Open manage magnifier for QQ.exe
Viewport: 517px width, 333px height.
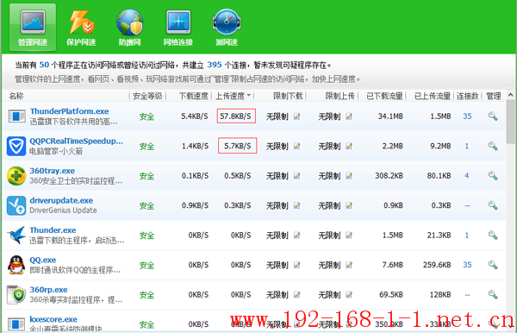(493, 265)
